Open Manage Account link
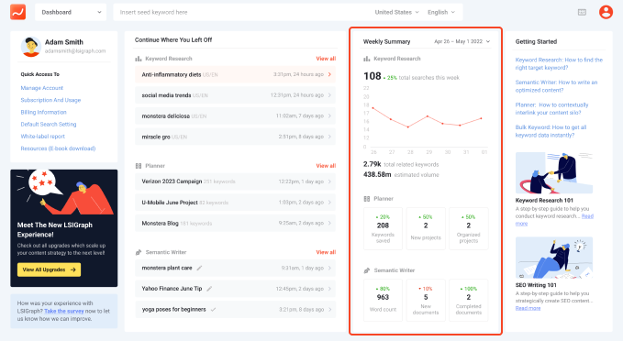Image resolution: width=623 pixels, height=341 pixels. [41, 88]
